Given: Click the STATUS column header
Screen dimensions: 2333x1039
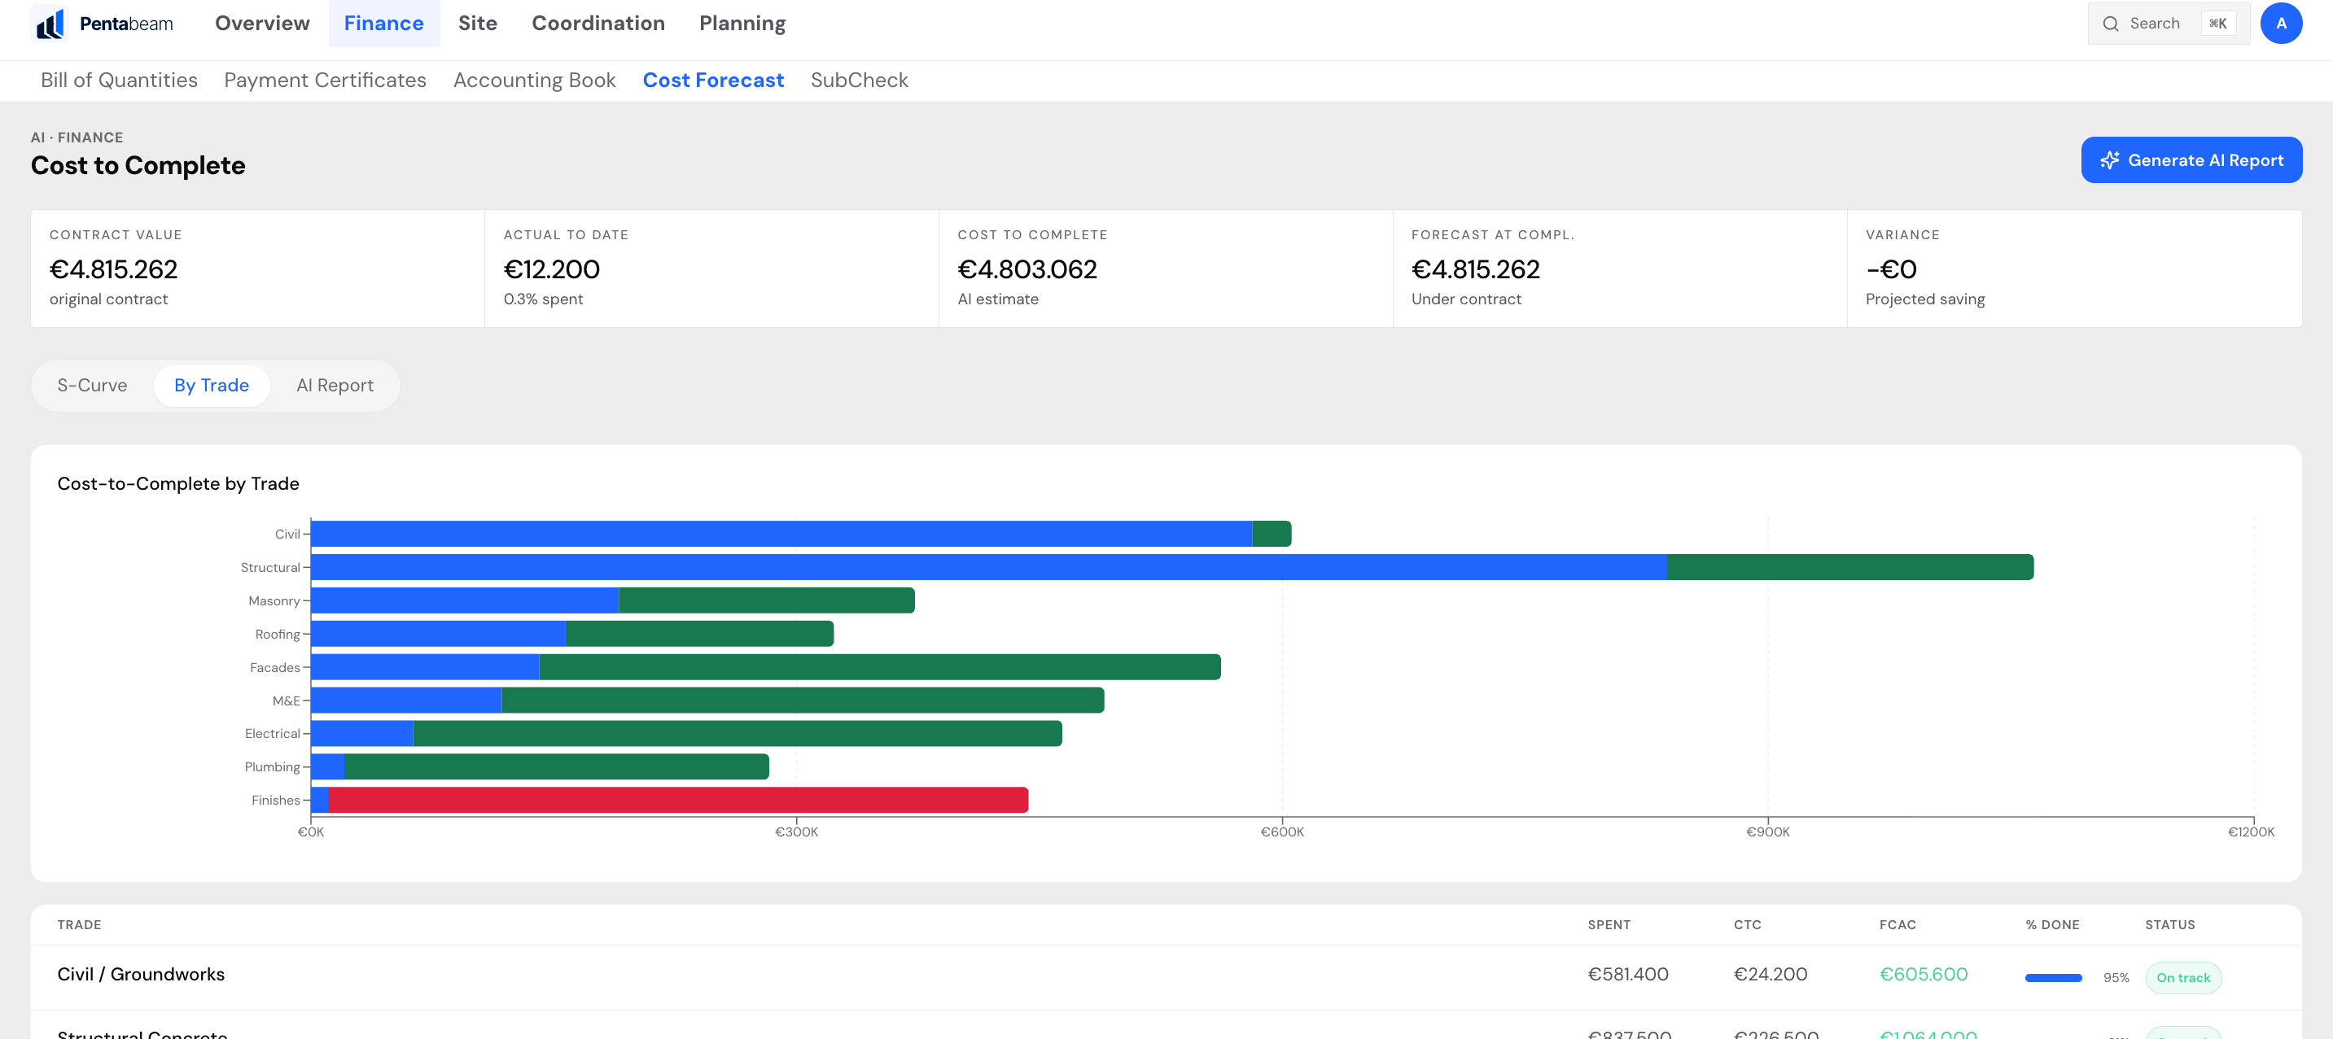Looking at the screenshot, I should (2170, 925).
